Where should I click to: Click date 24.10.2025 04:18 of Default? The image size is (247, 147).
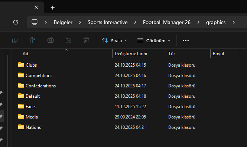pos(130,96)
